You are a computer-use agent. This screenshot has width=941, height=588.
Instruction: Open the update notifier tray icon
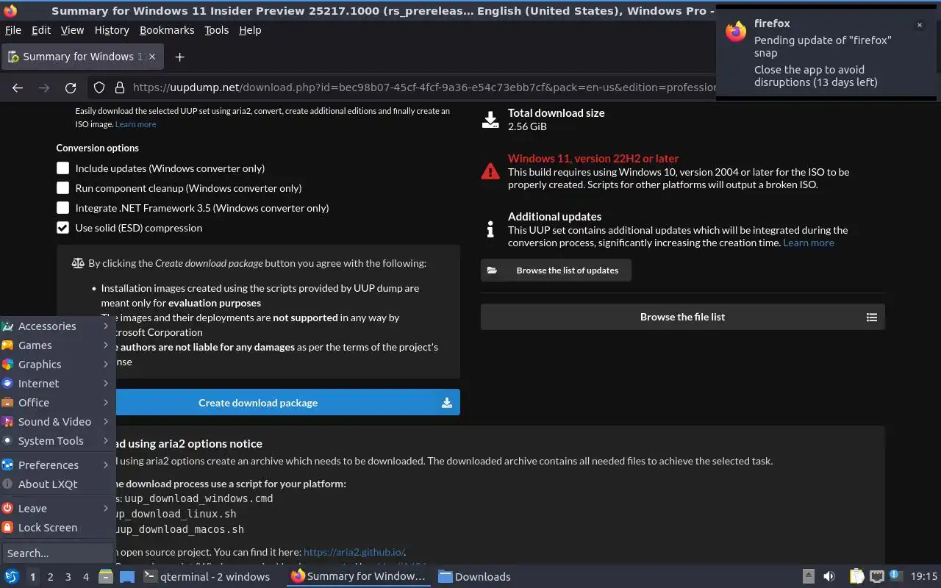tap(895, 576)
